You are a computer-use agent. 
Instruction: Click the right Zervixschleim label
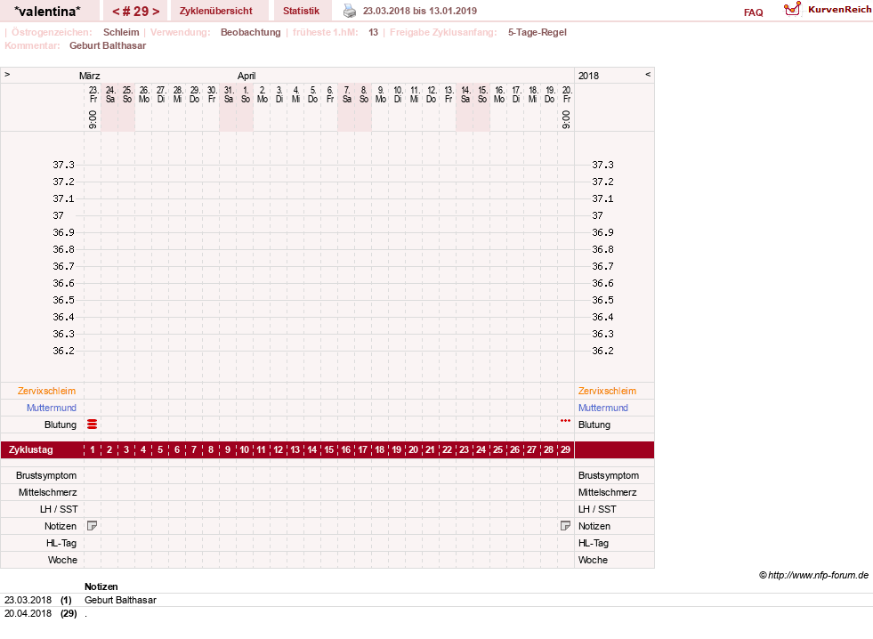pos(607,391)
